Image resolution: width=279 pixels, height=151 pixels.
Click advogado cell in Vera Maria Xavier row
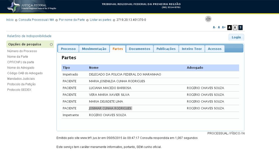pos(205,95)
